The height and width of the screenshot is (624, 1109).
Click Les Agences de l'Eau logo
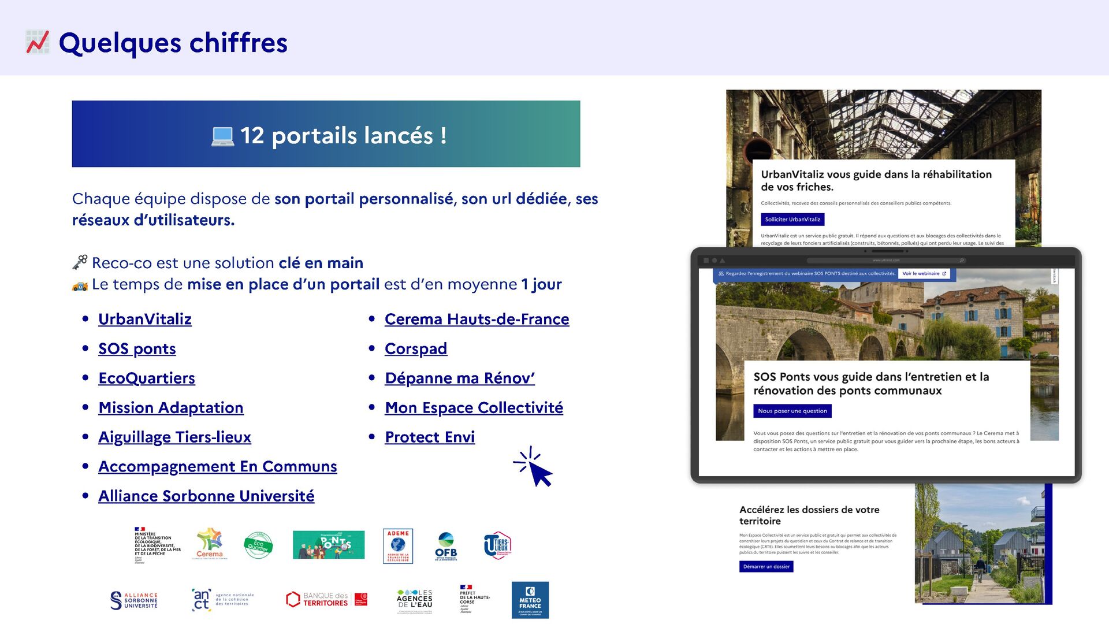click(415, 601)
